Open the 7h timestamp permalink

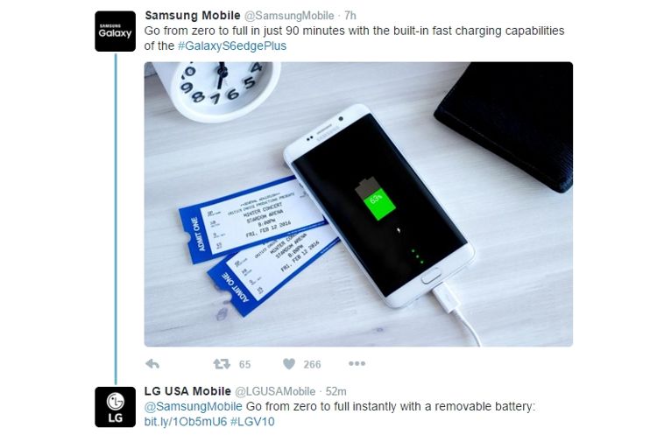[x=350, y=16]
